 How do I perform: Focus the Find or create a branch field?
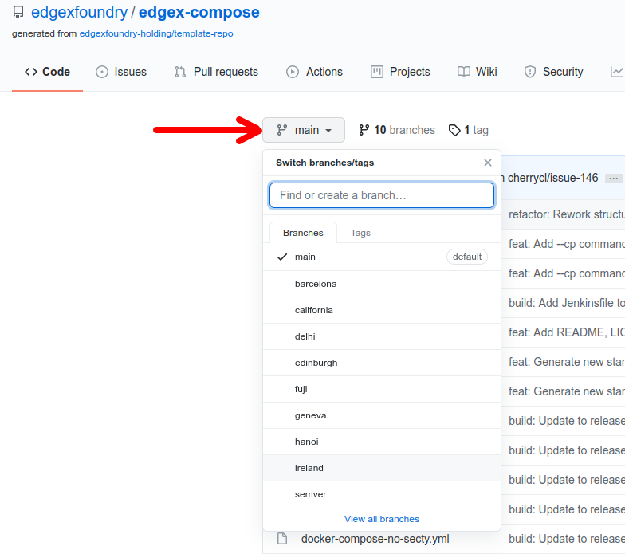[382, 195]
